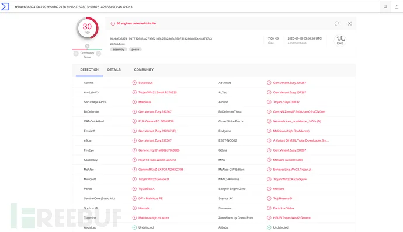Click 'Malware' result for Sangfor Engine Zero
The width and height of the screenshot is (403, 232).
(x=279, y=189)
